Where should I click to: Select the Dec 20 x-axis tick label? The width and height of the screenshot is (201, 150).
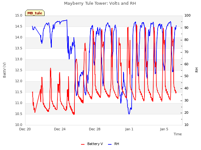[x=25, y=129]
